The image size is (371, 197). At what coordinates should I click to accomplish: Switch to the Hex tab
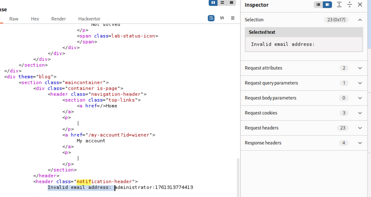pos(35,19)
